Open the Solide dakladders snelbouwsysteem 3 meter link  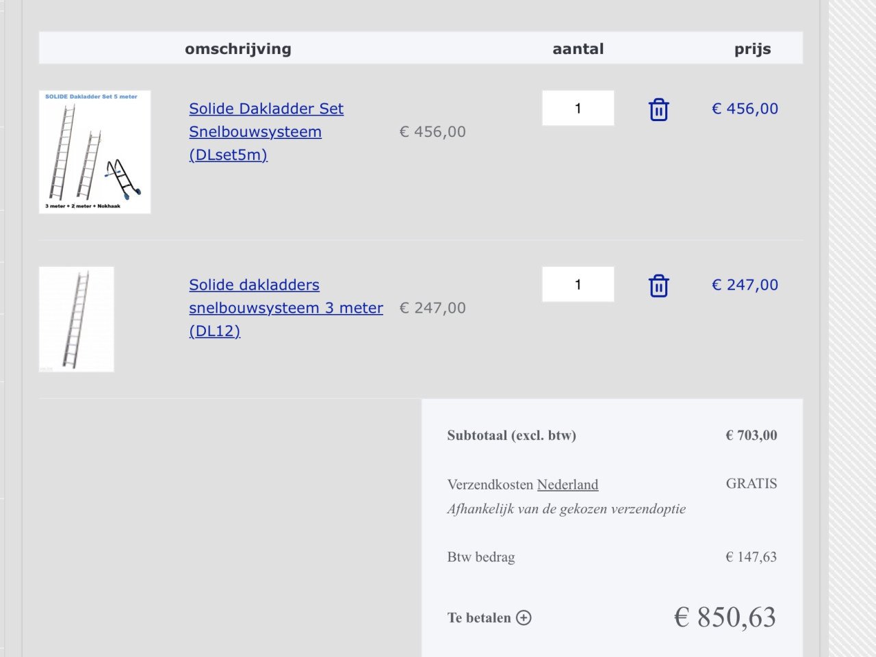point(286,308)
